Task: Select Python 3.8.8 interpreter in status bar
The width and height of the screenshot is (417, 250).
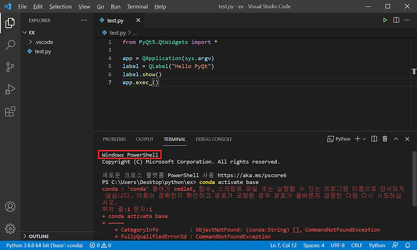Action: tap(44, 245)
